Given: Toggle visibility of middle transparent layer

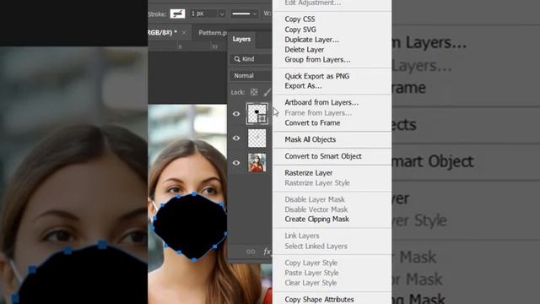Looking at the screenshot, I should coord(236,138).
